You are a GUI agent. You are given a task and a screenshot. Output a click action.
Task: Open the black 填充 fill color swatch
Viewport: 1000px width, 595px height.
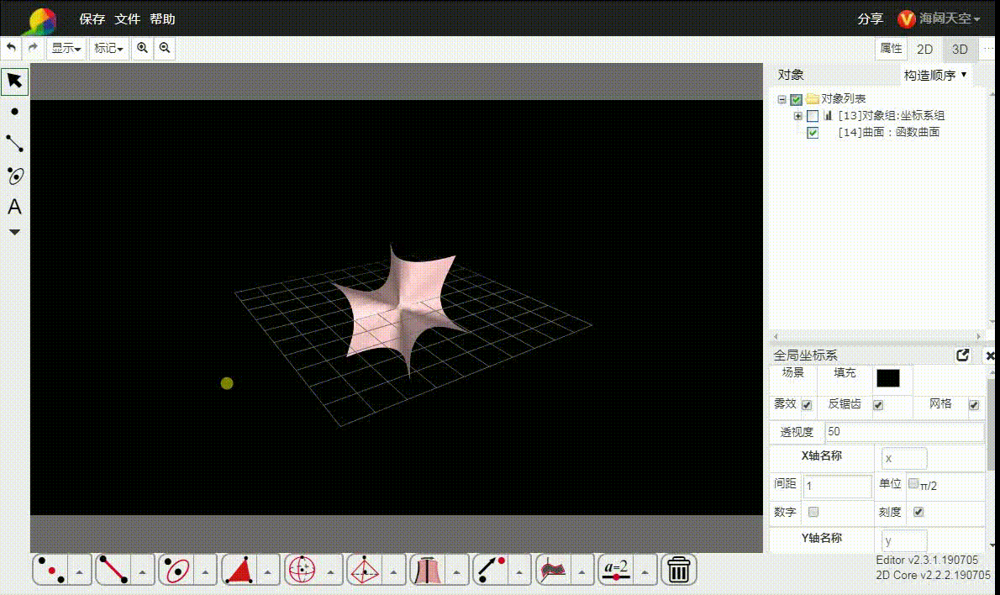click(887, 377)
